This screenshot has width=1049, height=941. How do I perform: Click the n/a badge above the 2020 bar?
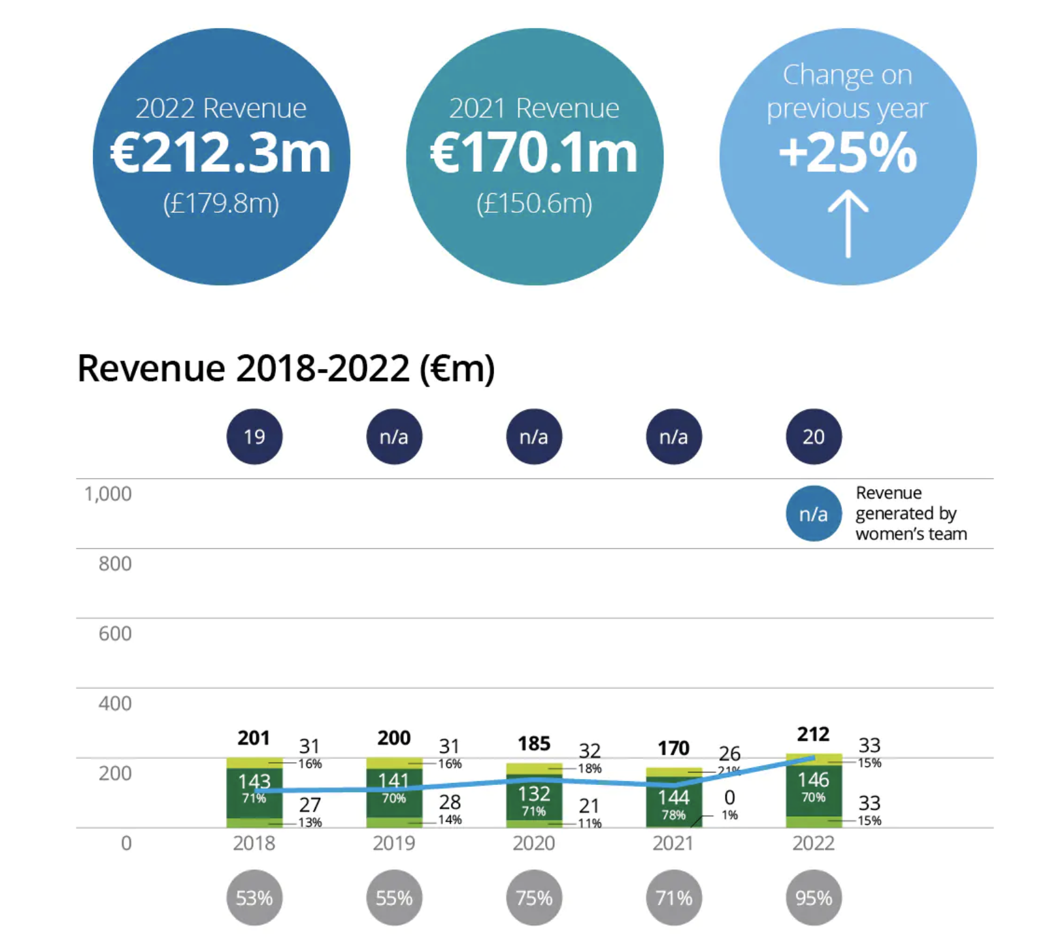534,436
